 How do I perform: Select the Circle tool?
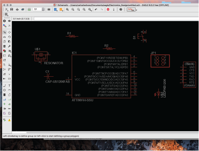pos(4,90)
